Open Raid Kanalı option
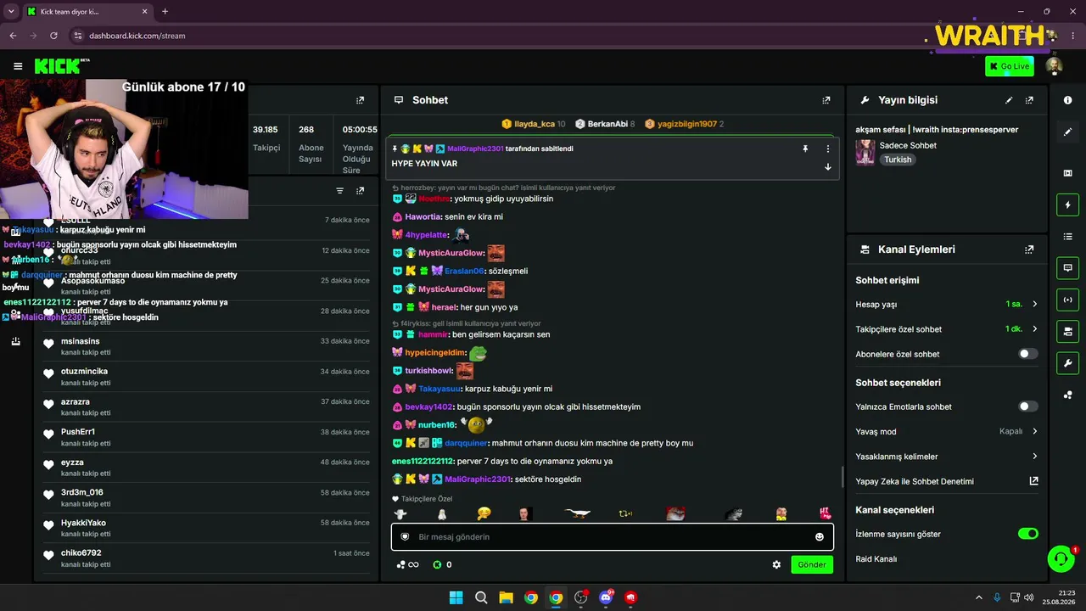The width and height of the screenshot is (1086, 611). click(x=876, y=559)
